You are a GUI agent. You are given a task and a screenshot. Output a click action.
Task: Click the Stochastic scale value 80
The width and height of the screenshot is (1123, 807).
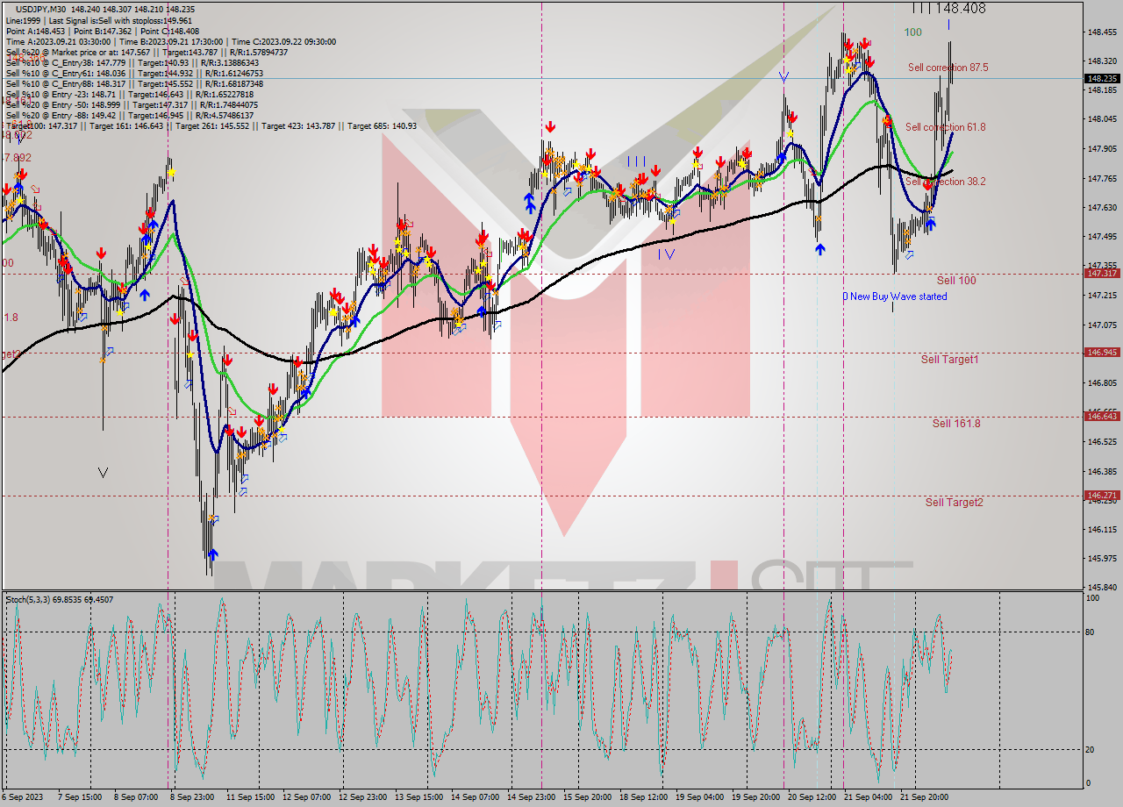[x=1091, y=632]
